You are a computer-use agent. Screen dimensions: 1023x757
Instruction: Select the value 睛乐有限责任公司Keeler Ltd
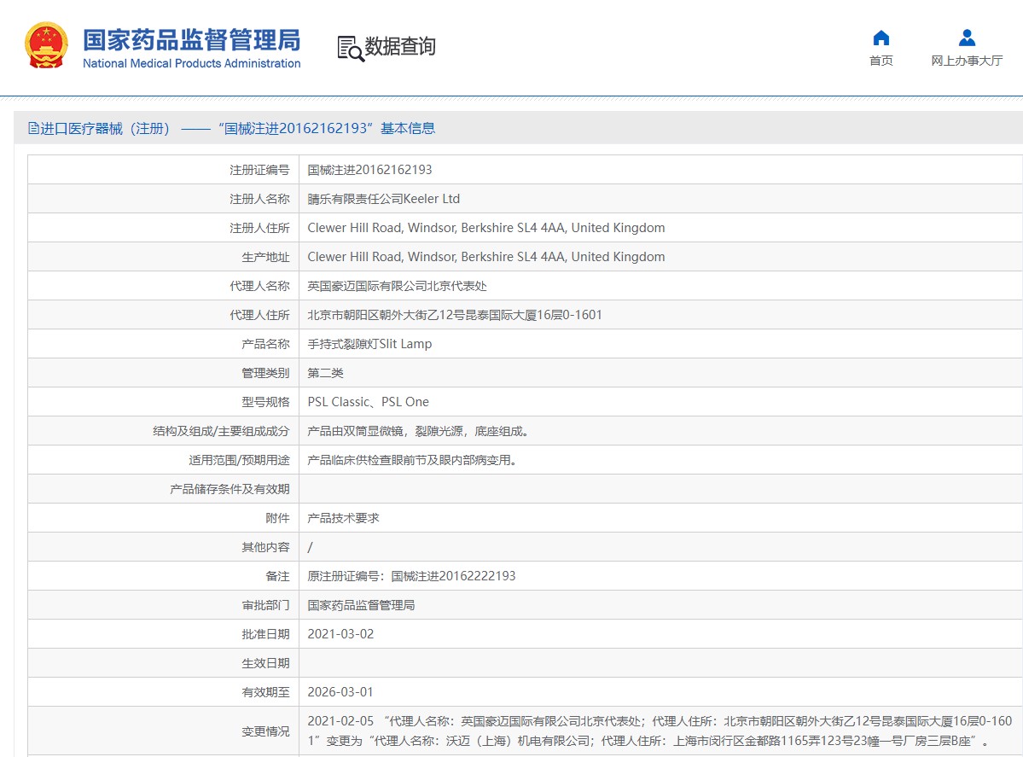point(384,199)
